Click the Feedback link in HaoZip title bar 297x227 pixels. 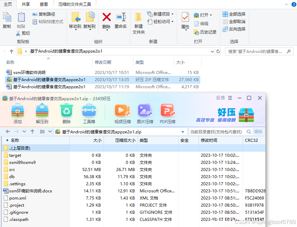click(x=221, y=98)
